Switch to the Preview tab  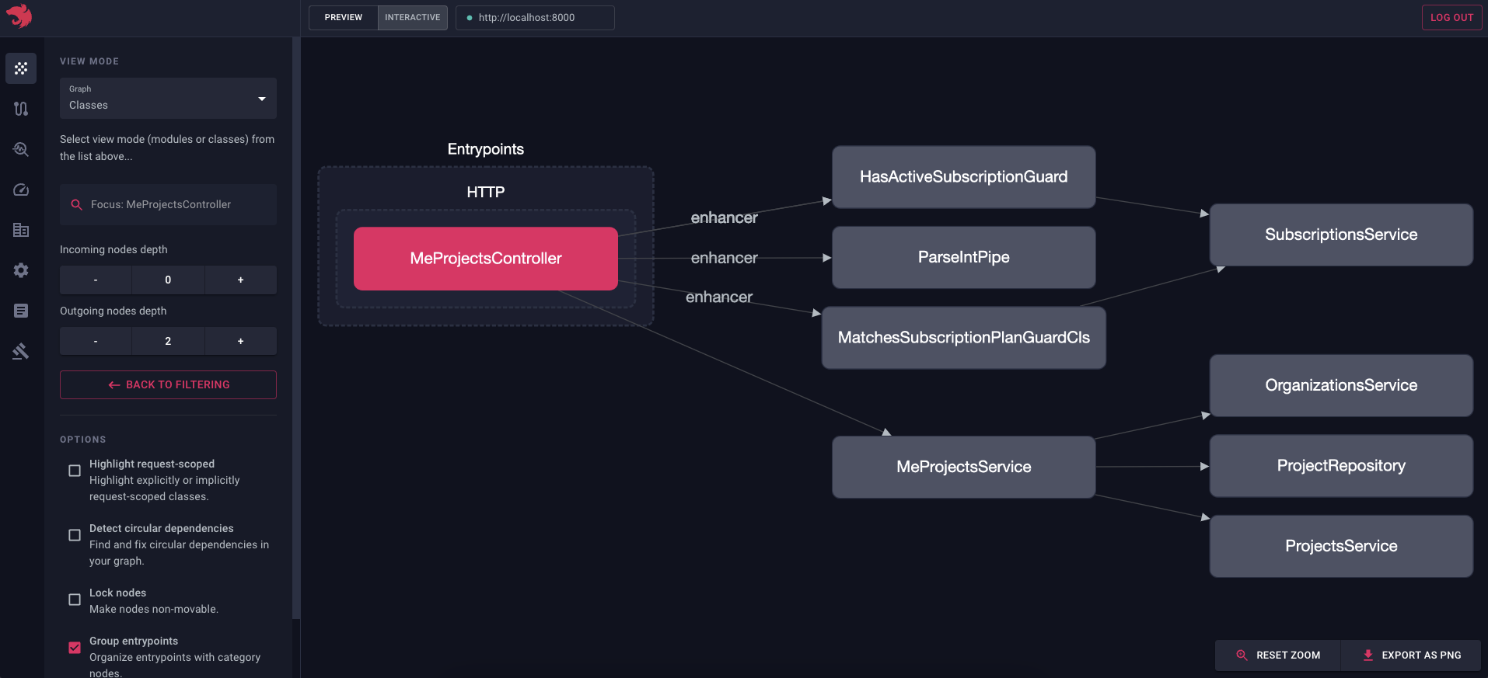(x=343, y=17)
